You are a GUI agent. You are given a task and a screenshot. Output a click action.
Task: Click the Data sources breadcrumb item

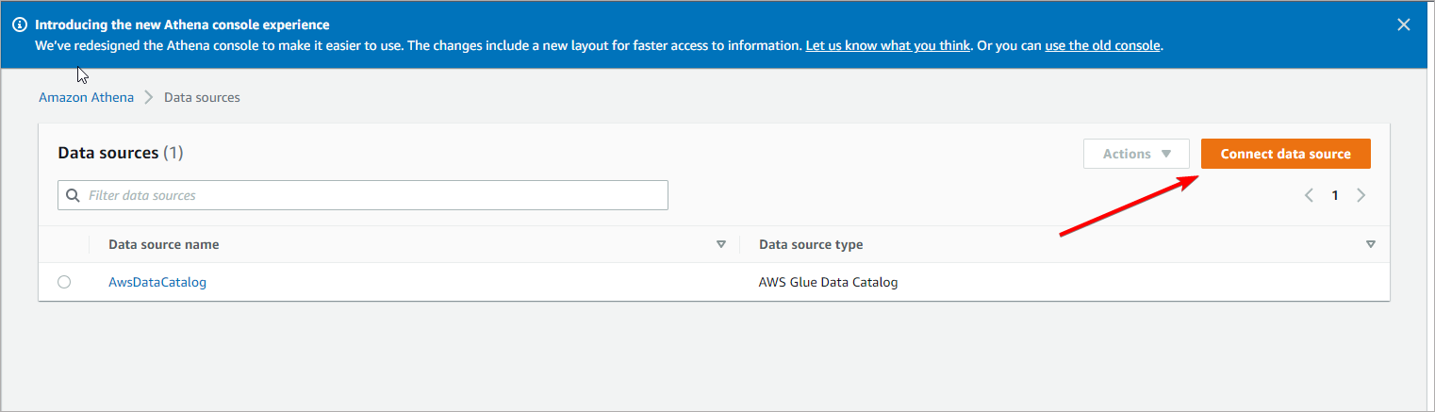(x=202, y=97)
